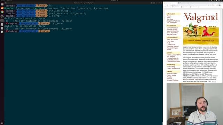
Task: Launch Ubuntu Software from the dock
Action: [2, 8]
